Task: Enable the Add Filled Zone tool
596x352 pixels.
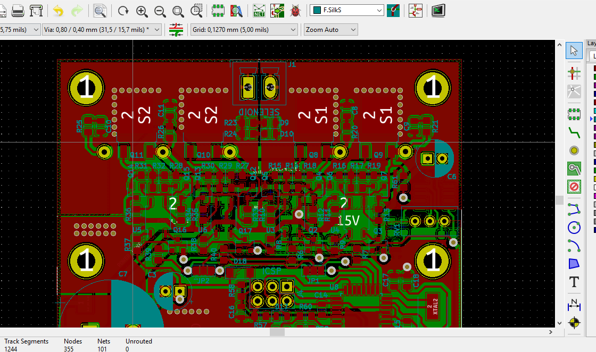Action: [574, 169]
